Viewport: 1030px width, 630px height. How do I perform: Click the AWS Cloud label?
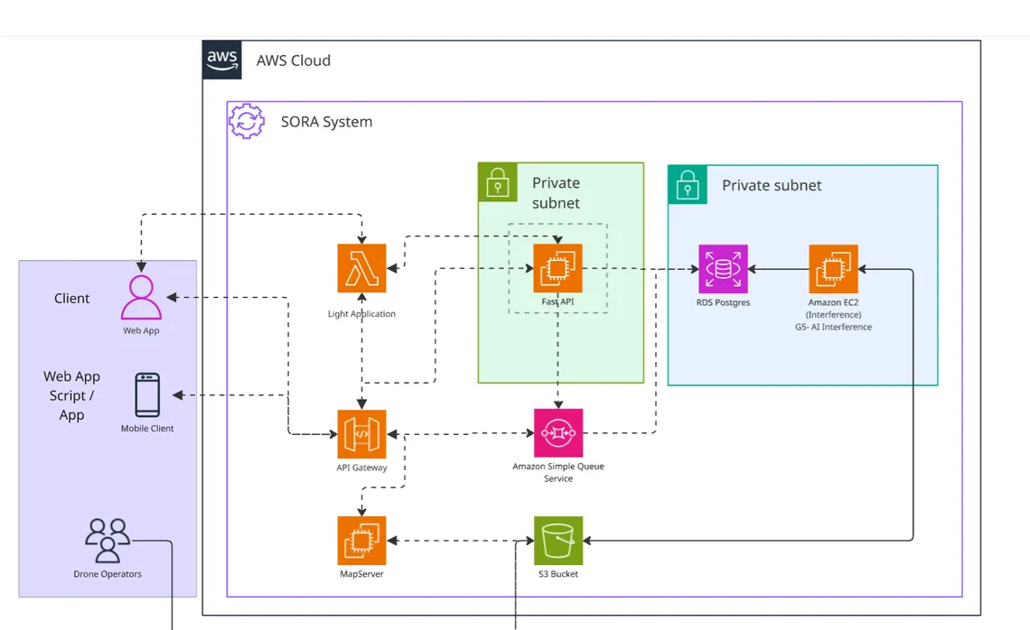point(294,60)
